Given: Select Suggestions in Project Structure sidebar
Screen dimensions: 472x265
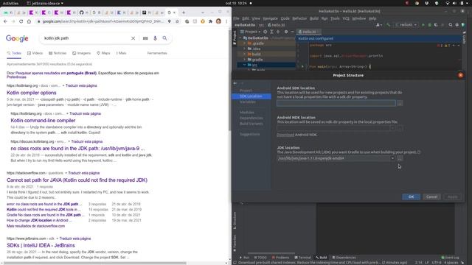Looking at the screenshot, I should click(x=249, y=134).
